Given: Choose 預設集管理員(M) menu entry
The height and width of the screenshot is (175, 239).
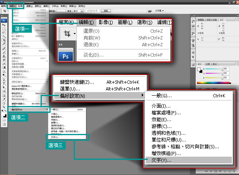Looking at the screenshot, I should tap(29, 89).
